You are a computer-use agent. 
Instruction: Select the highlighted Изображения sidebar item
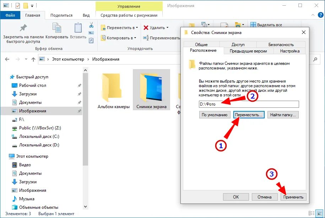click(42, 111)
